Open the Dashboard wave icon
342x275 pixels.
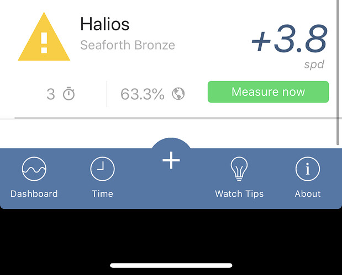pos(34,169)
